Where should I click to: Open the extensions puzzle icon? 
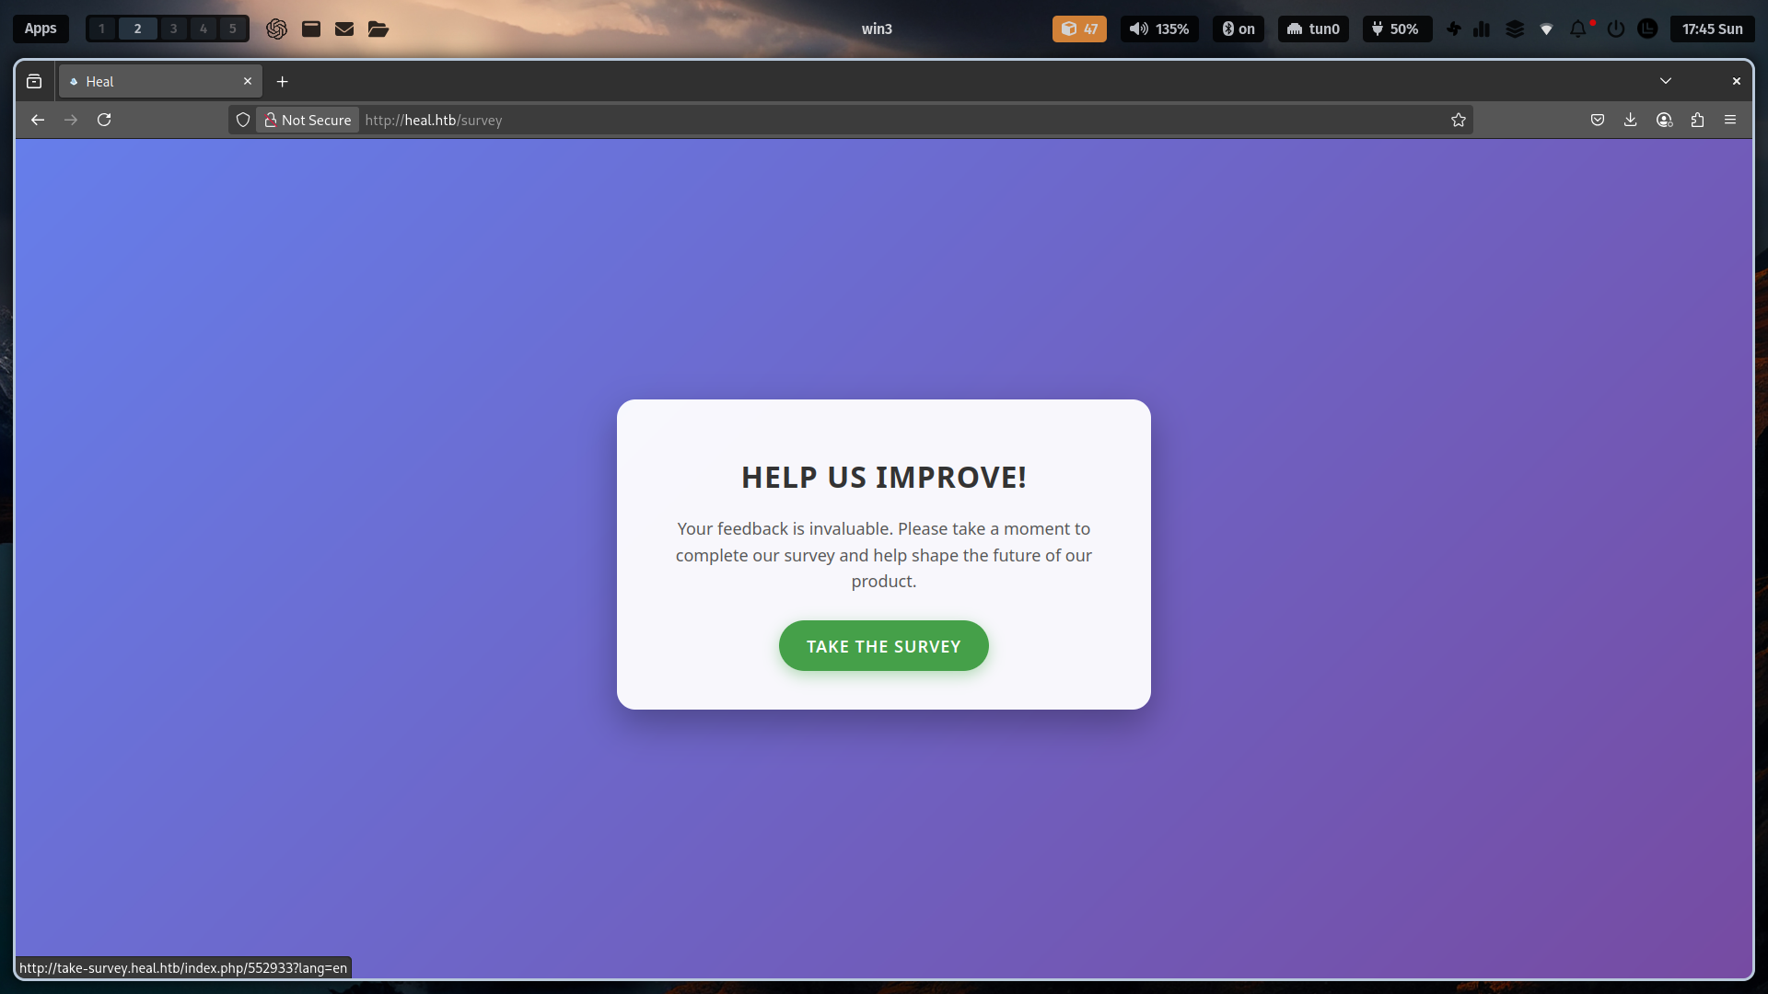(1697, 120)
